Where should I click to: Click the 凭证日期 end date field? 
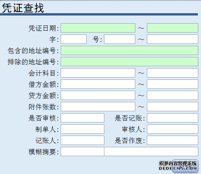coord(172,28)
